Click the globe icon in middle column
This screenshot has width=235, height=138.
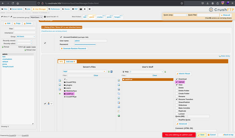tap(119, 116)
